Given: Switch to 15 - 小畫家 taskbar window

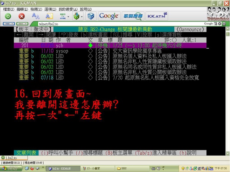Looking at the screenshot, I should coord(97,169).
